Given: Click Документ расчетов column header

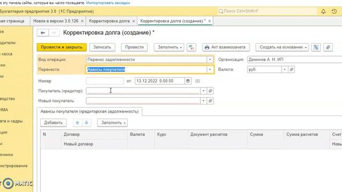Looking at the screenshot, I should (x=217, y=139).
